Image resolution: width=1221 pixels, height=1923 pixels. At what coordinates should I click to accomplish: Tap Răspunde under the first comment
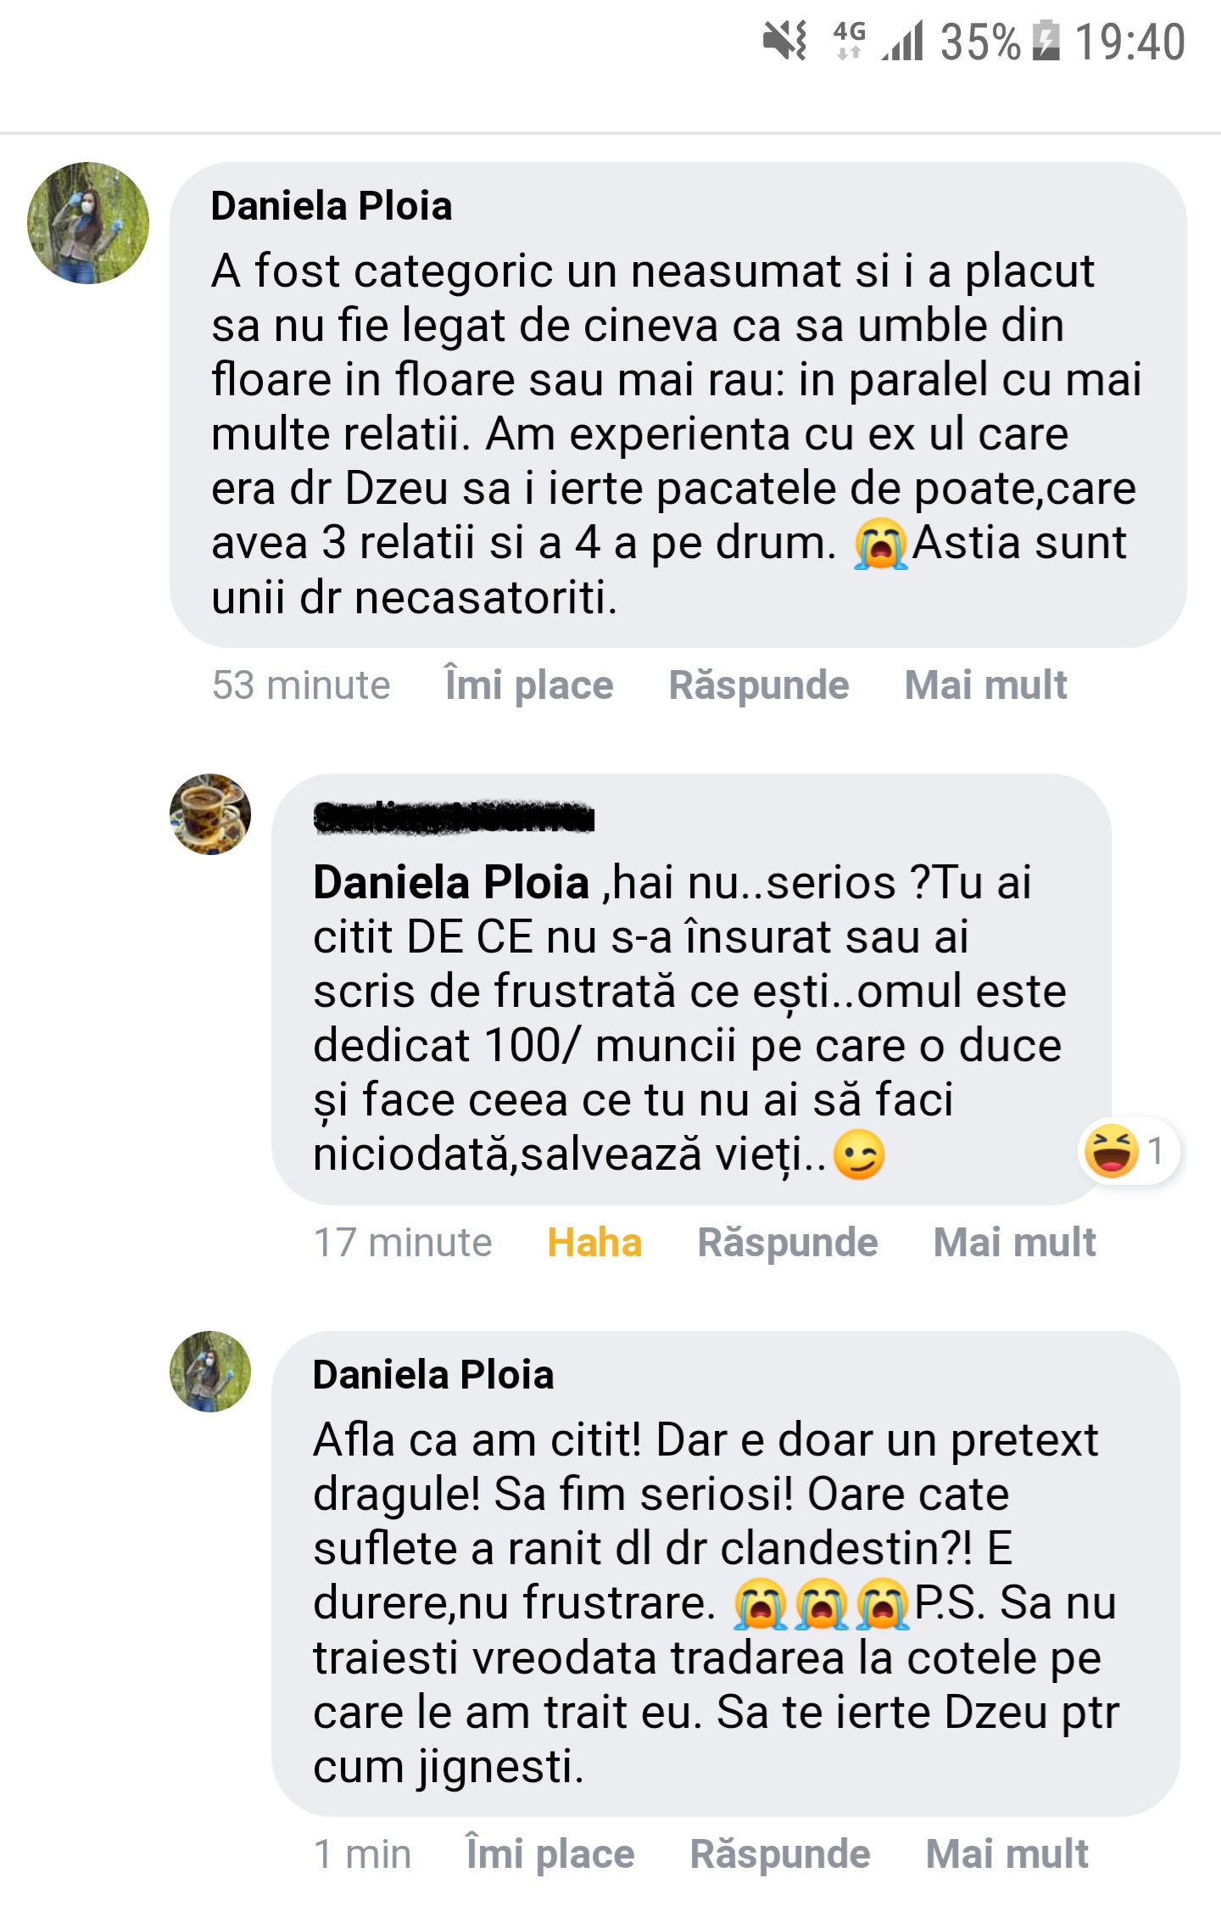759,685
